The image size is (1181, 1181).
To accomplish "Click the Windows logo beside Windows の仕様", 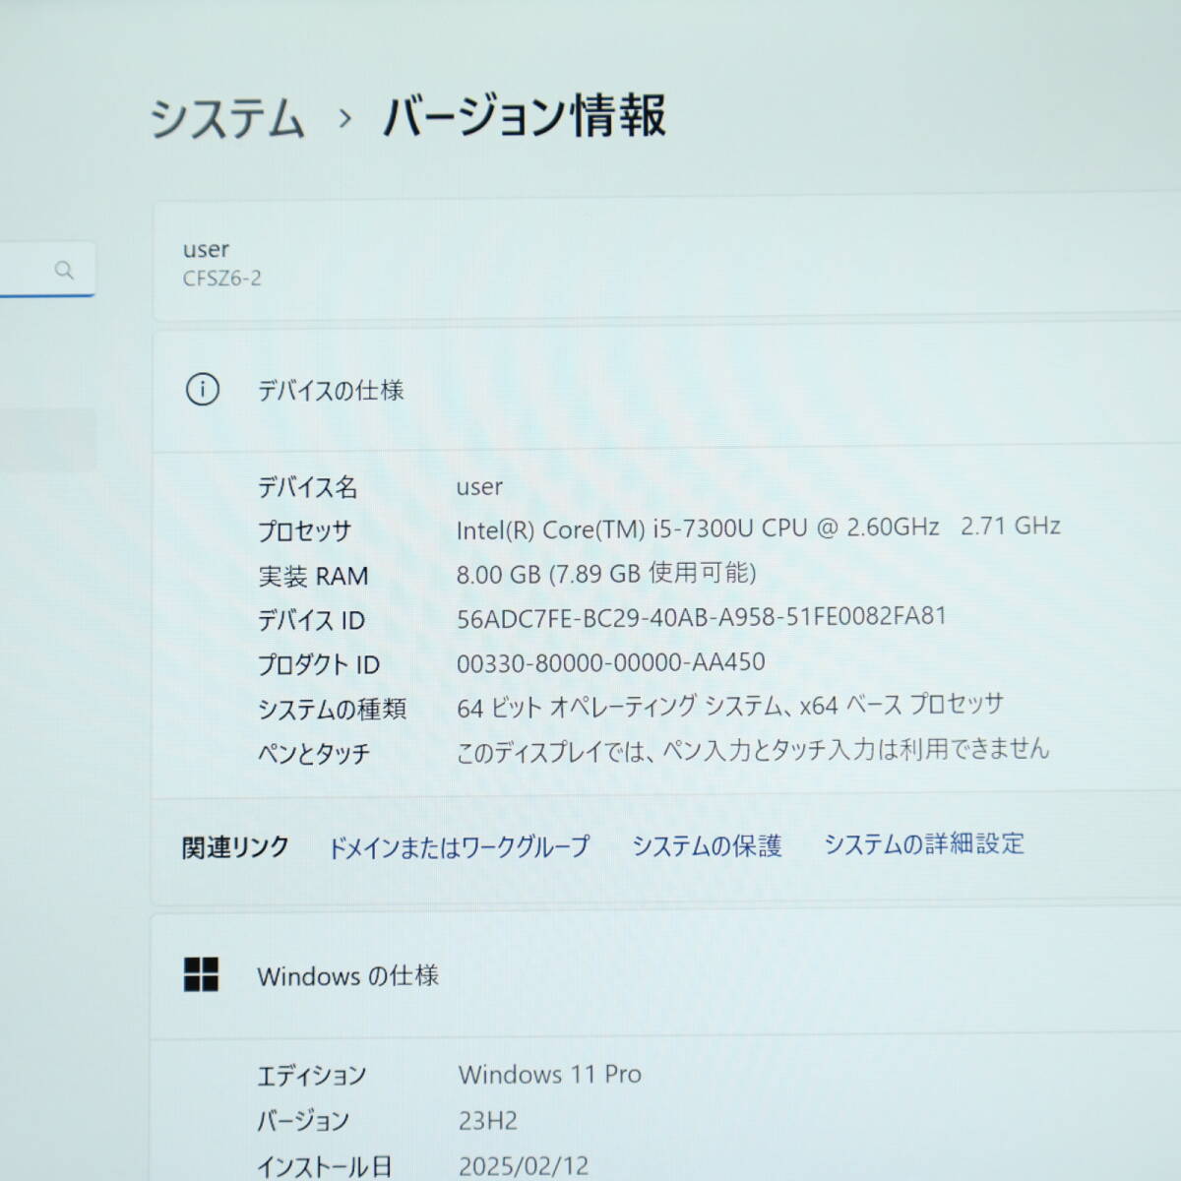I will click(202, 974).
